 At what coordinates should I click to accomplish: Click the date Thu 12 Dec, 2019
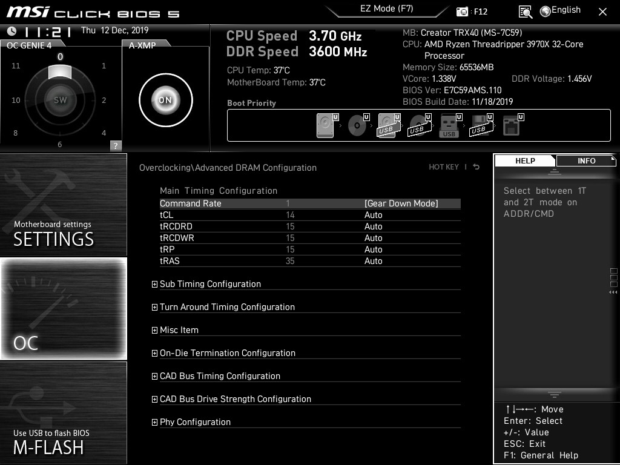tap(114, 30)
